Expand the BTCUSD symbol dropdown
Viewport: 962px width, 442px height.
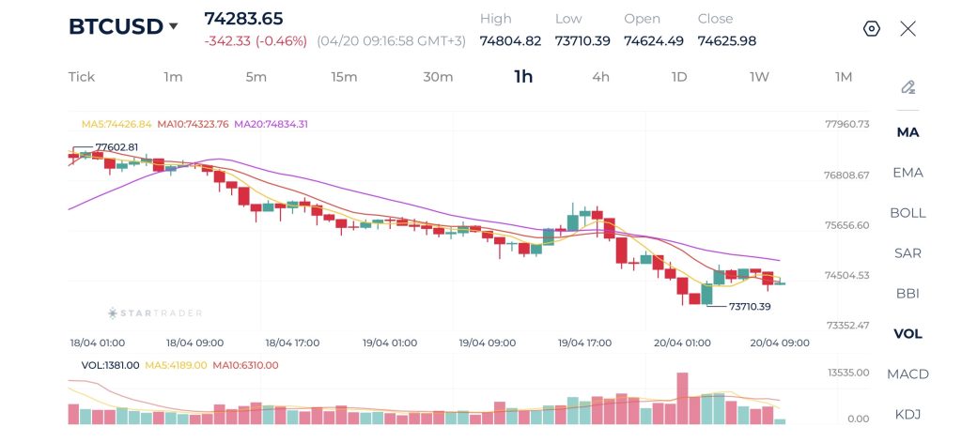[x=173, y=26]
